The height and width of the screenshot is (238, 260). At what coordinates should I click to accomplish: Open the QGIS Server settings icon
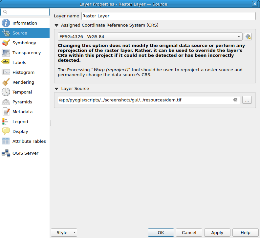click(x=6, y=153)
